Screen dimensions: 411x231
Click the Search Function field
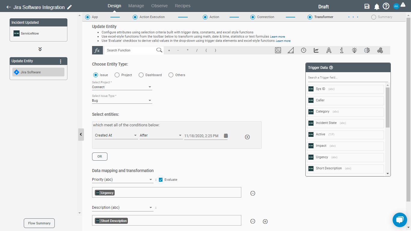(130, 50)
